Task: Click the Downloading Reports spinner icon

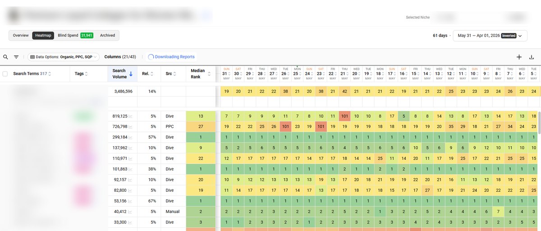Action: (x=151, y=57)
